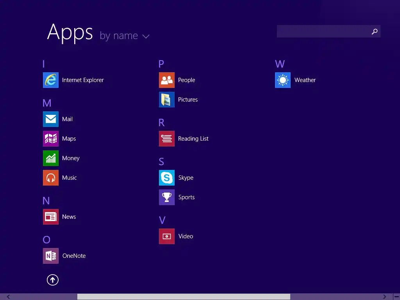Screen dimensions: 400x300
Task: Jump using the letter N header
Action: point(46,201)
